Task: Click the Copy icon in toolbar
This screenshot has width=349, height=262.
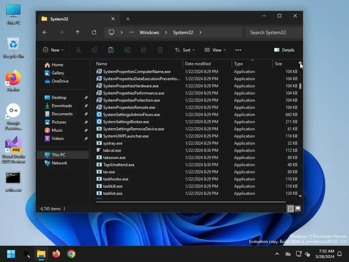Action: [95, 50]
